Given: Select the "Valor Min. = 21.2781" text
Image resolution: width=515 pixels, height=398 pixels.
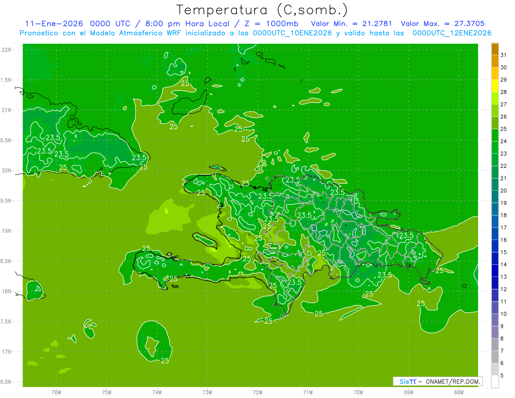Looking at the screenshot, I should [351, 24].
